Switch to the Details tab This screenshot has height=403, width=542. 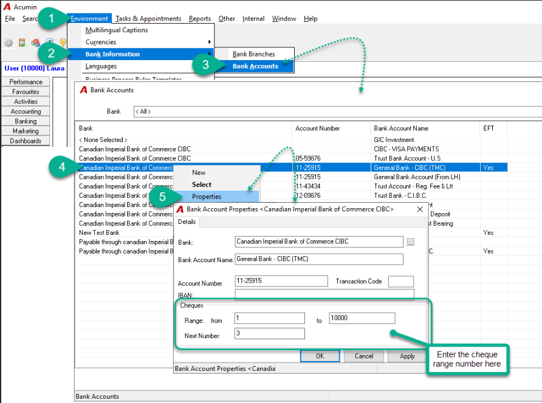187,222
